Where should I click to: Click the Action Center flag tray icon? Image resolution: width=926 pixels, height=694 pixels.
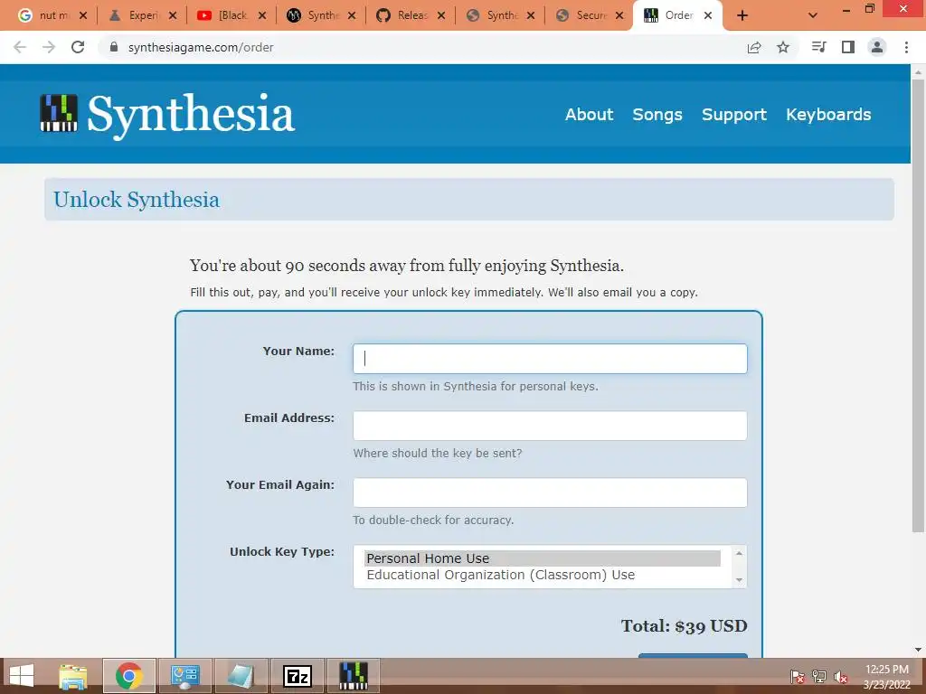tap(798, 677)
